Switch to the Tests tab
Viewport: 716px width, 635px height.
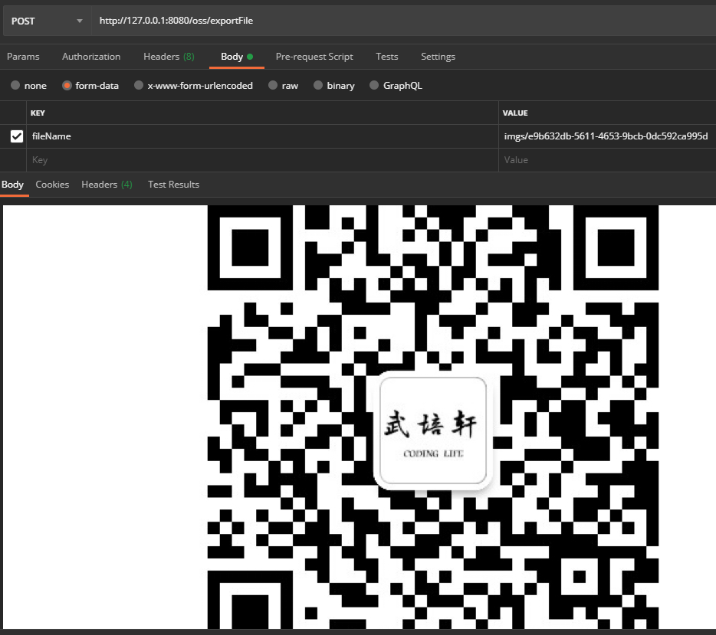[386, 56]
